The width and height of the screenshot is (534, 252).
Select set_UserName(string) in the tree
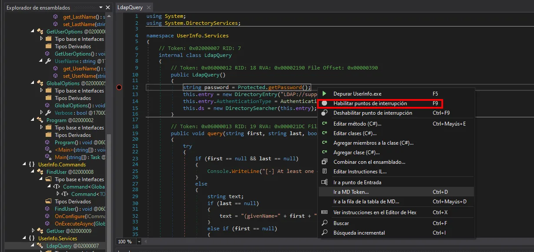(x=84, y=76)
